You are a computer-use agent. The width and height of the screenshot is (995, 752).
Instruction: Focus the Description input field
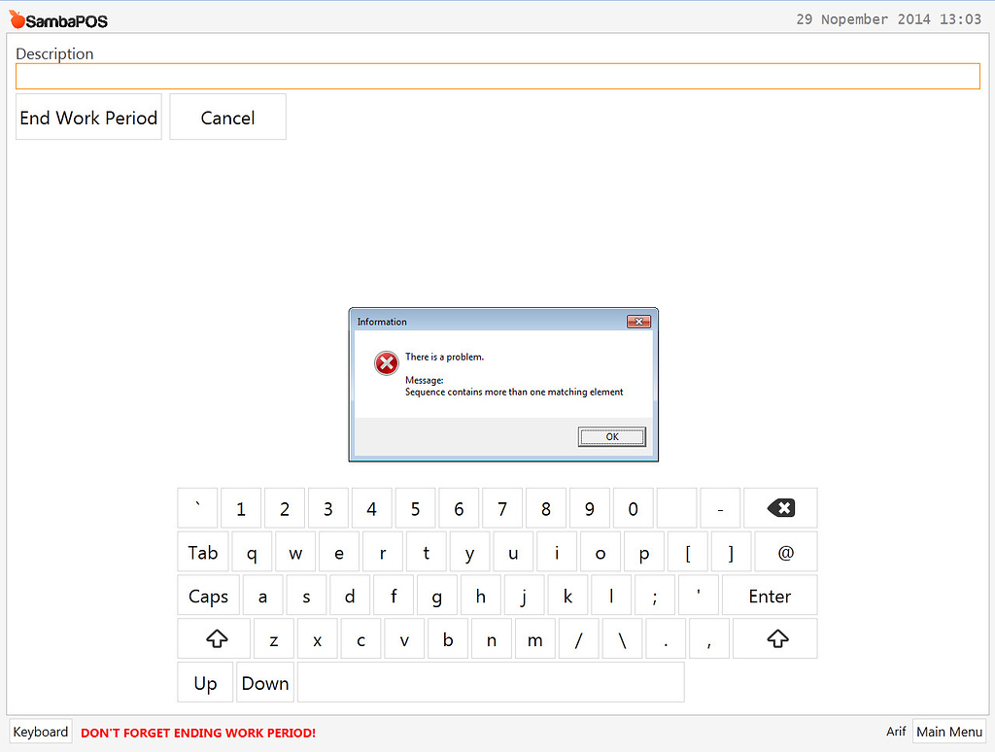click(x=497, y=76)
